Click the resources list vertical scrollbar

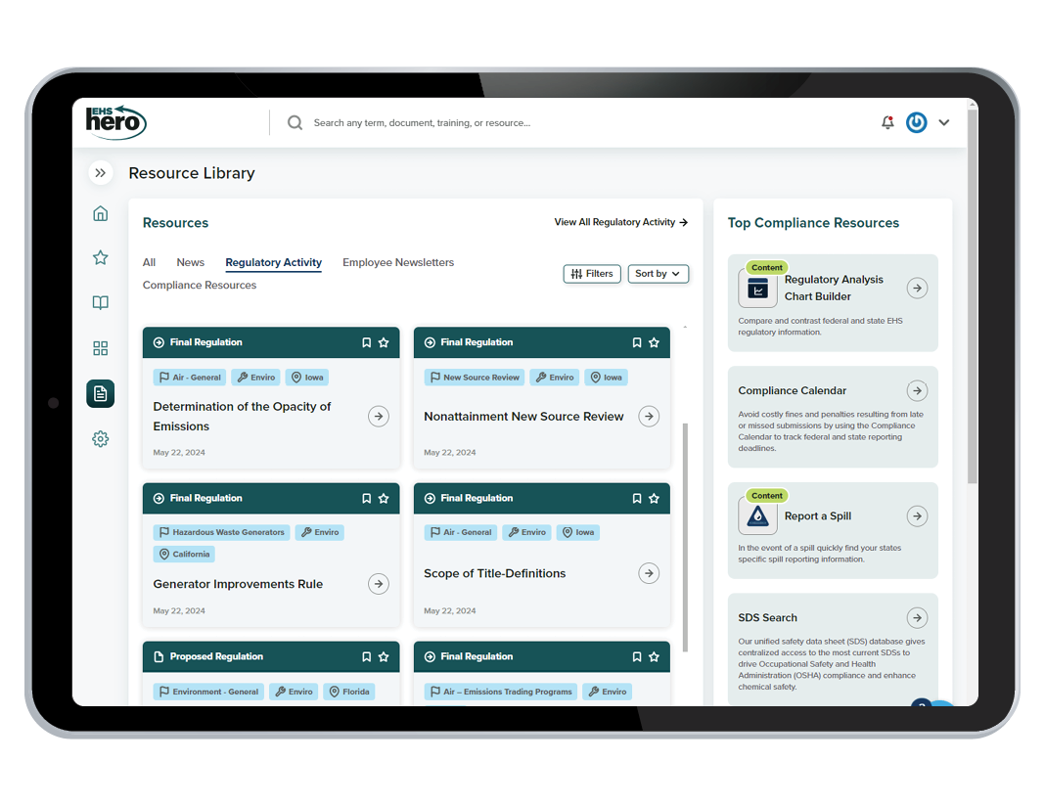coord(684,536)
